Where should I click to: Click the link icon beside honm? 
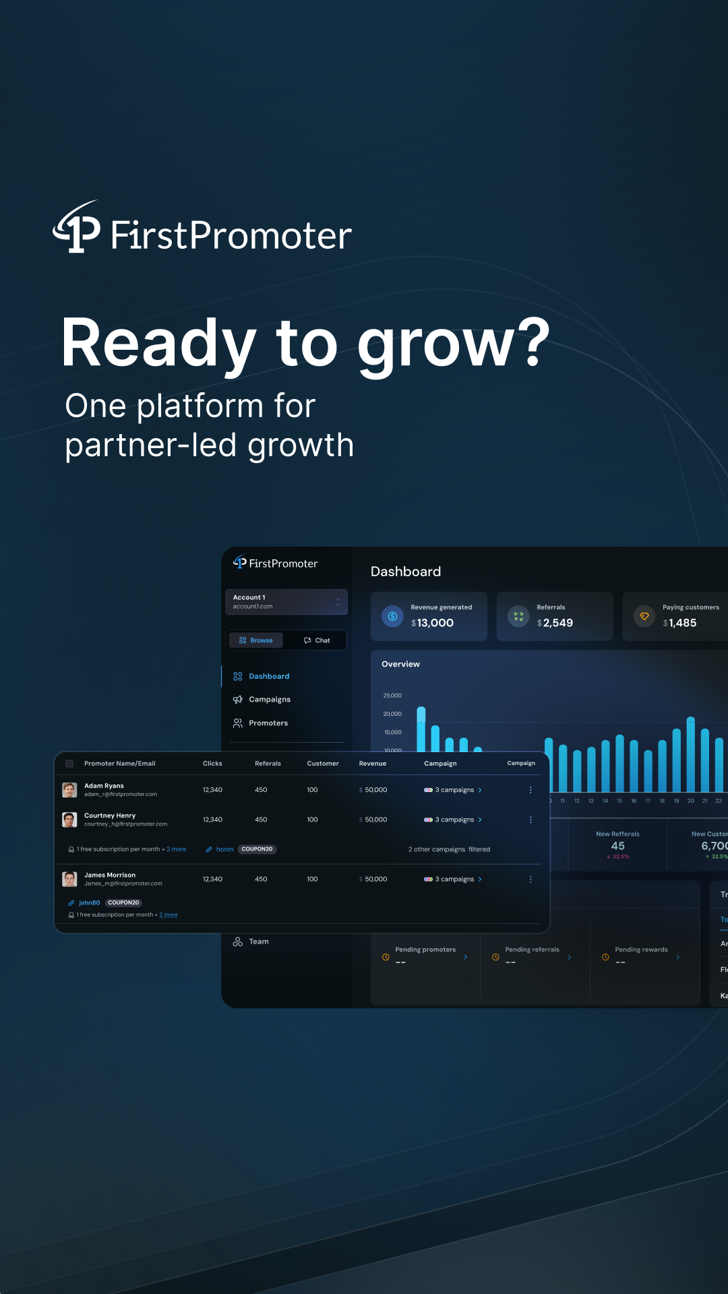[x=209, y=849]
